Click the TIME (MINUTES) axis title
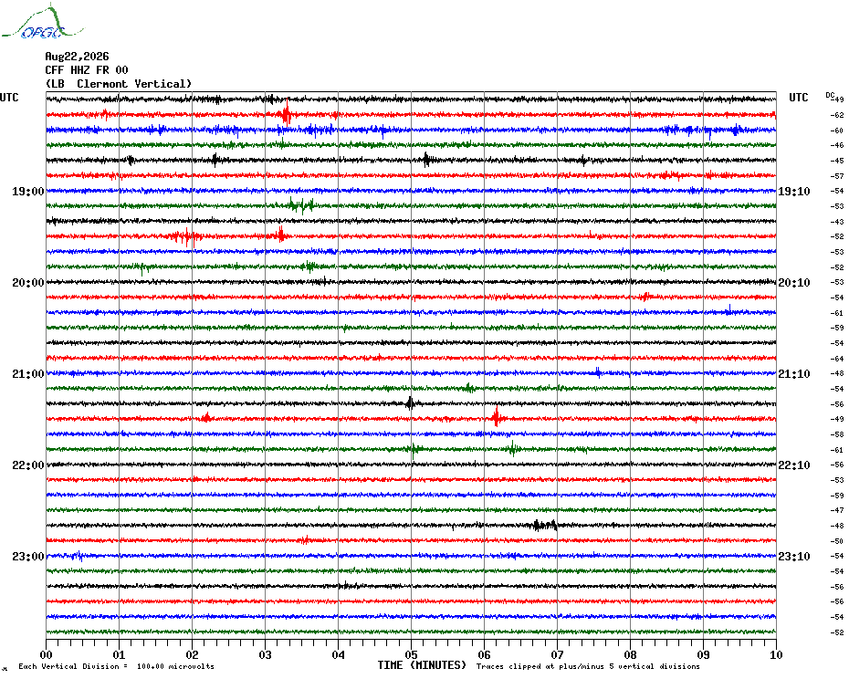This screenshot has width=849, height=679. click(422, 665)
